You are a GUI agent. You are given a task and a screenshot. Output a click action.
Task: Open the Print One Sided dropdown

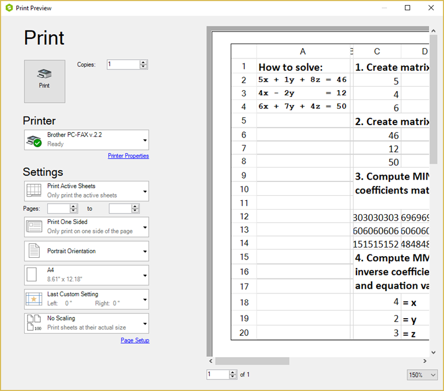pos(86,227)
